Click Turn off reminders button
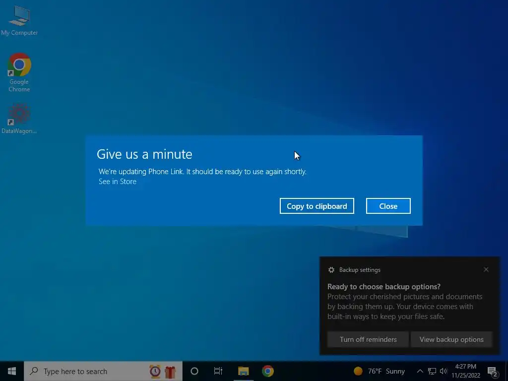 [x=368, y=339]
